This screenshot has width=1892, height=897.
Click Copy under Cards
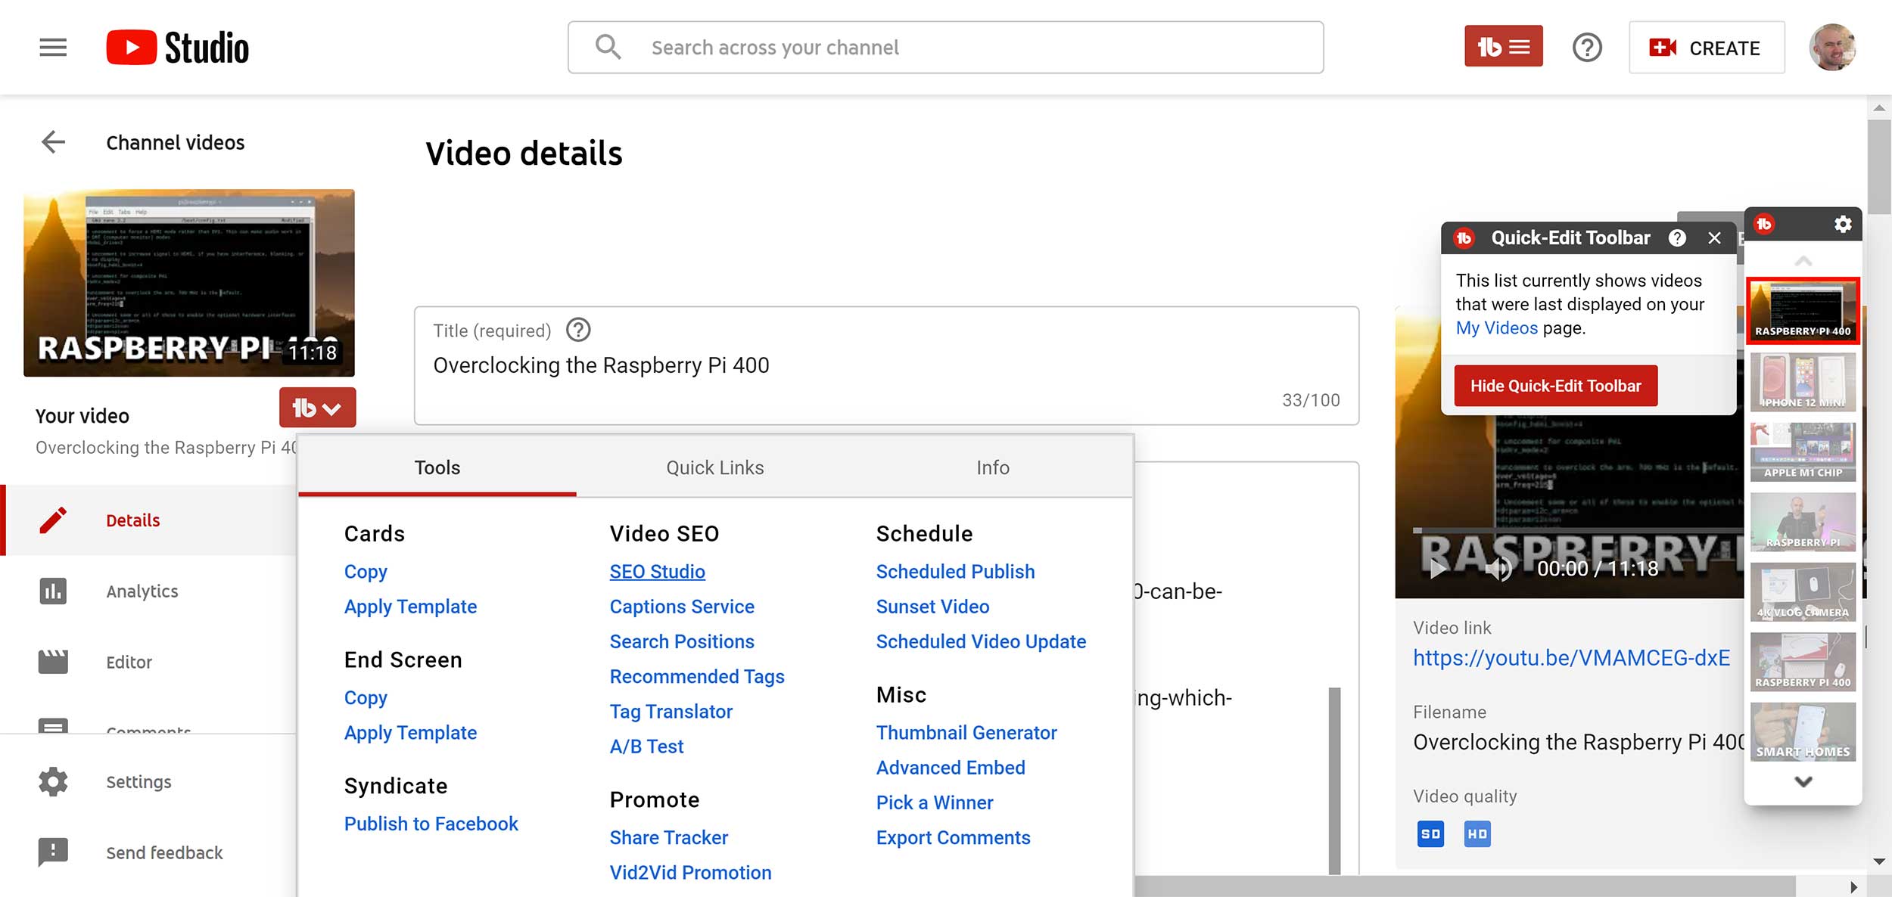coord(366,572)
